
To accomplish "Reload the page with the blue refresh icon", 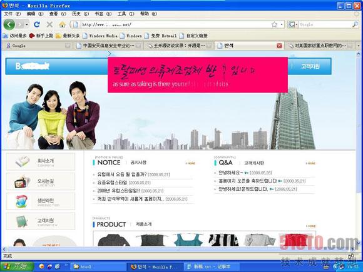I will pos(37,24).
